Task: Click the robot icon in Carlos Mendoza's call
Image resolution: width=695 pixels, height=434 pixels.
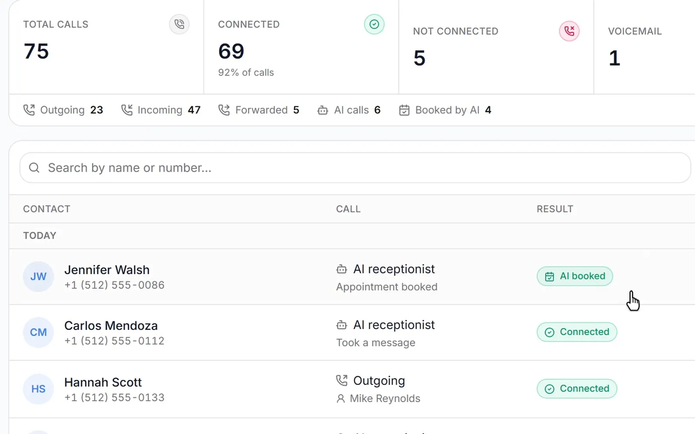Action: [342, 325]
